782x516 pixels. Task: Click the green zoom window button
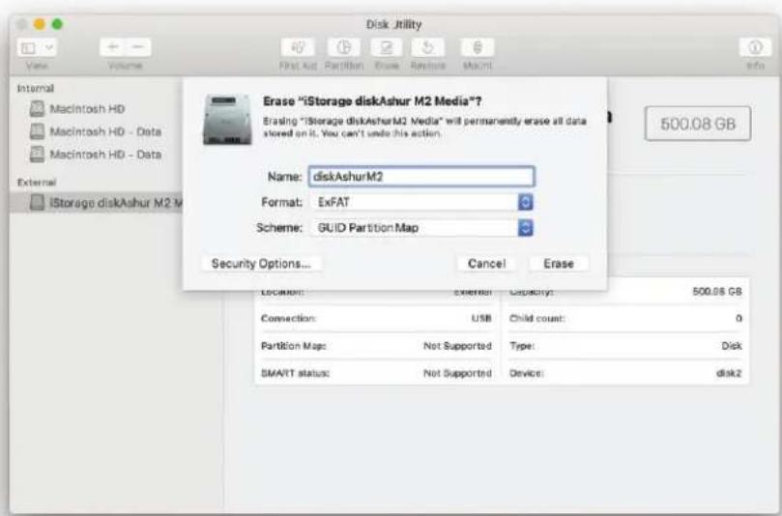coord(57,24)
